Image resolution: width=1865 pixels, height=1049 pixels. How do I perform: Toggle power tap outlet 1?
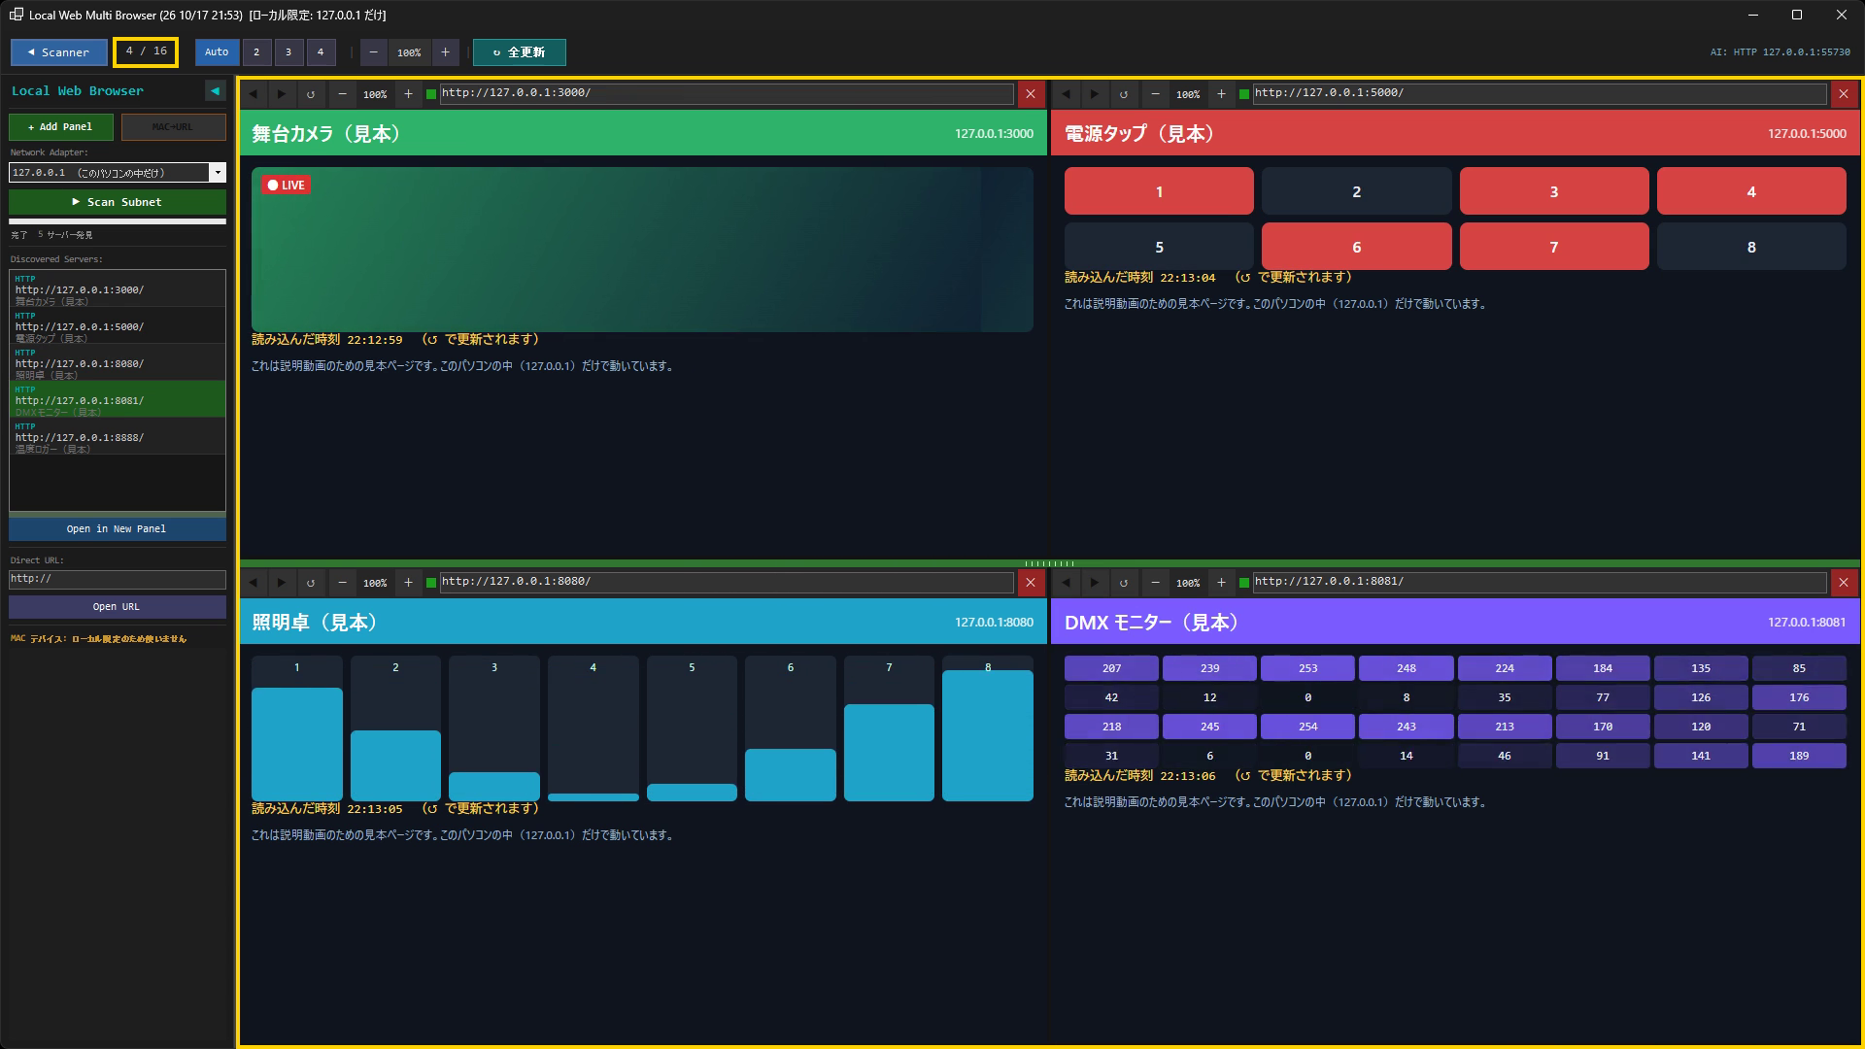point(1159,191)
